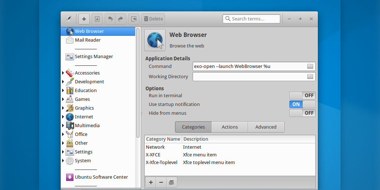The width and height of the screenshot is (380, 190).
Task: Click the Settings category icon in tree
Action: pyautogui.click(x=70, y=152)
